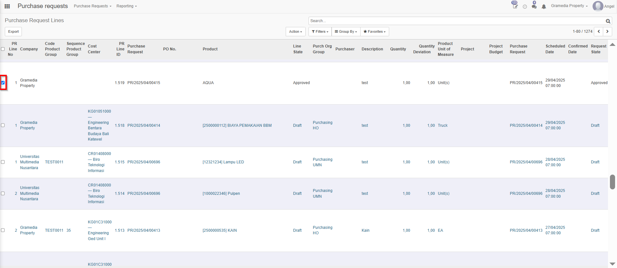
Task: Go to previous page arrow
Action: [599, 31]
